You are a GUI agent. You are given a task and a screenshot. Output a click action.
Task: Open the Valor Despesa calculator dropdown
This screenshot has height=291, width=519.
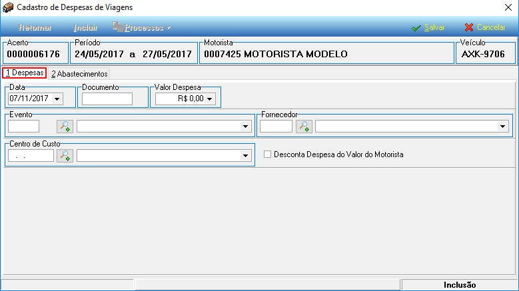209,99
